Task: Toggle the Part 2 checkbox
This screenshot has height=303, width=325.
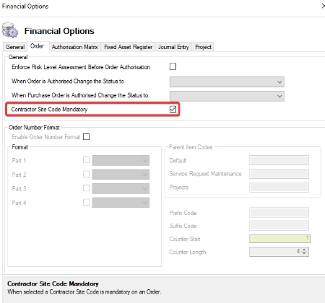Action: click(x=86, y=174)
